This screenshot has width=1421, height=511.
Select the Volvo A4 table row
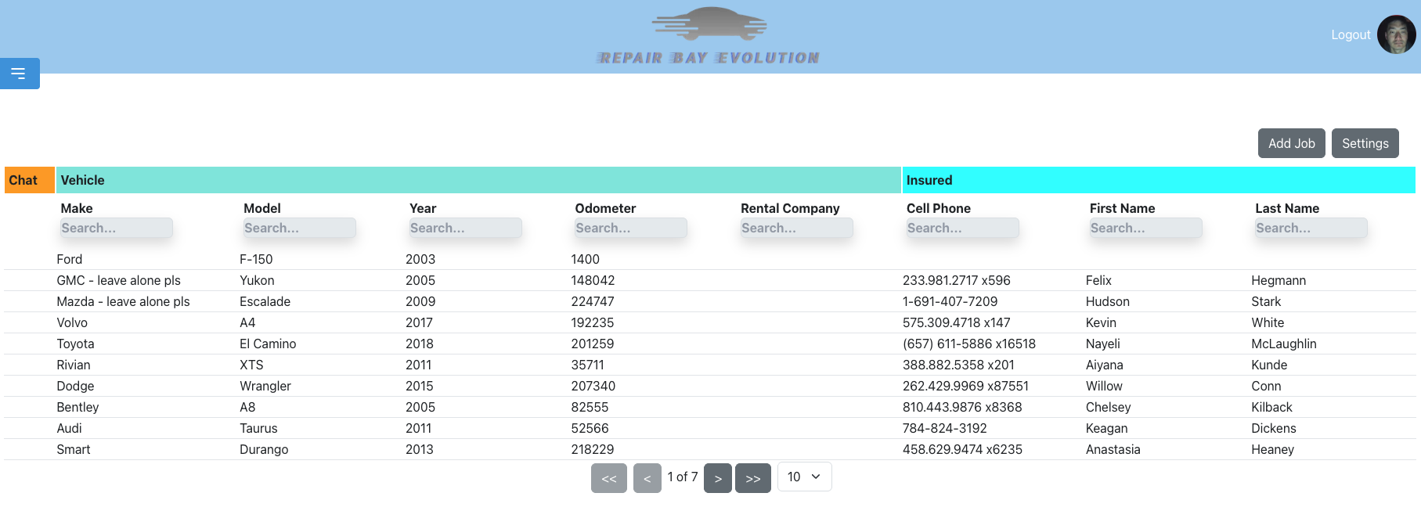coord(470,322)
